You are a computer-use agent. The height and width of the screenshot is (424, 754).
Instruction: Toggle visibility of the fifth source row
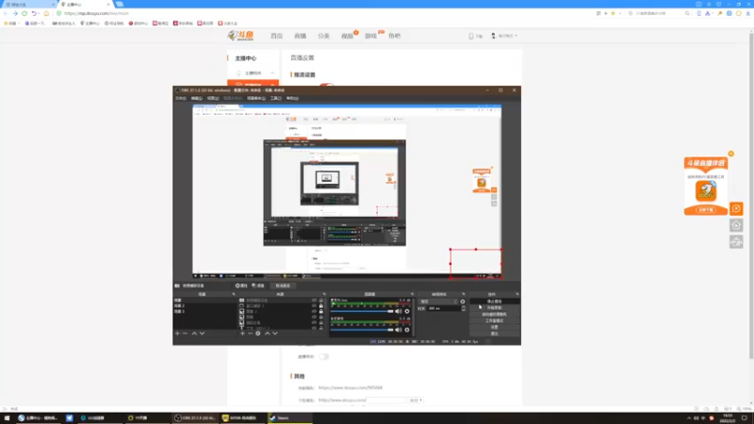click(314, 322)
